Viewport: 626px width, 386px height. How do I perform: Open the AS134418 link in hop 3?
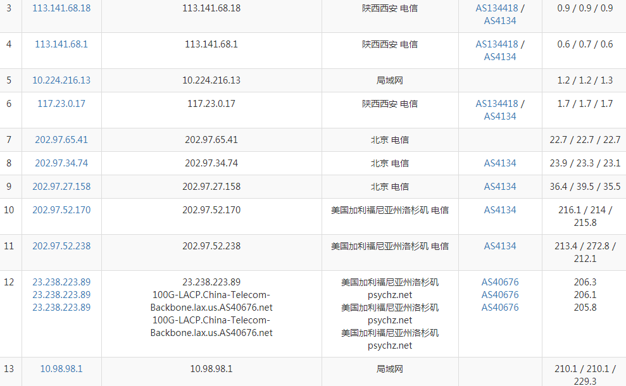[x=497, y=8]
